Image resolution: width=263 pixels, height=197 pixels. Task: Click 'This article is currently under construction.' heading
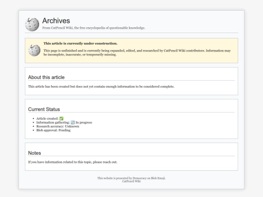click(x=80, y=43)
